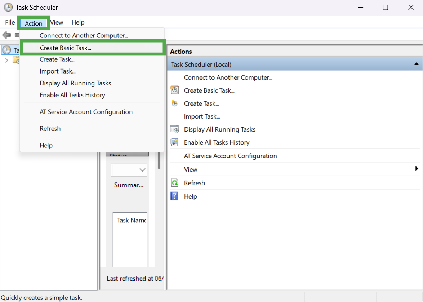Image resolution: width=423 pixels, height=302 pixels.
Task: Minimize the Task Scheduler window
Action: click(360, 7)
